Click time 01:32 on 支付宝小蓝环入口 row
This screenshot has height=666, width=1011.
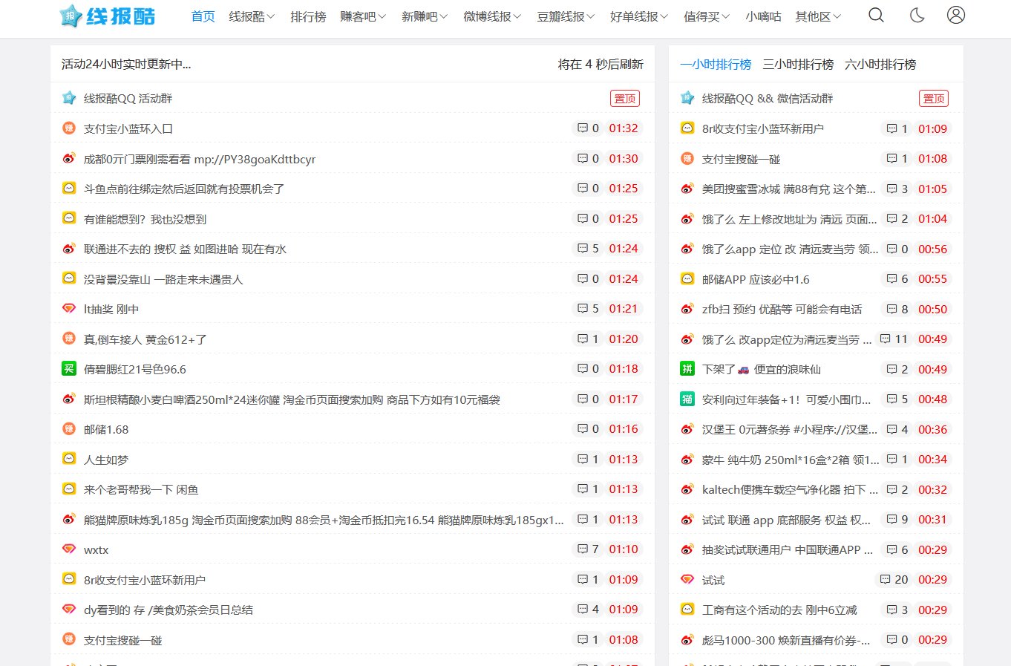pos(624,128)
